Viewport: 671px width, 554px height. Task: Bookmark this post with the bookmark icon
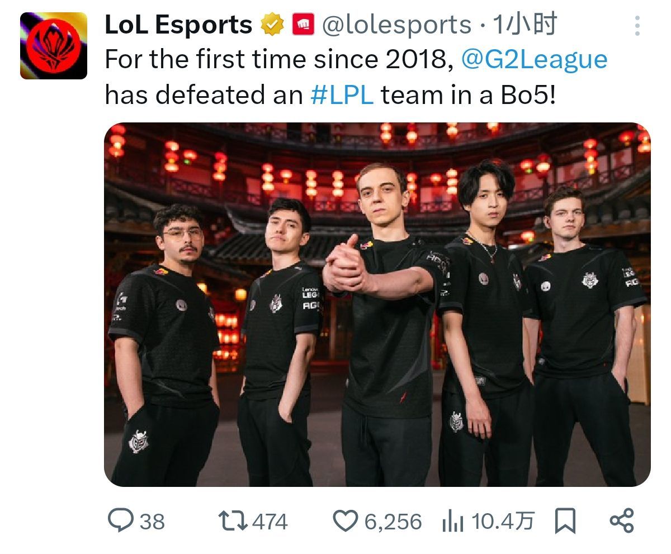[x=565, y=521]
